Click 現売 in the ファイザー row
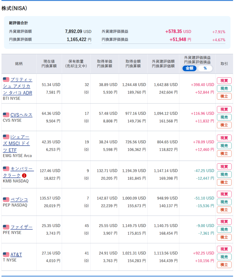 pos(224,229)
